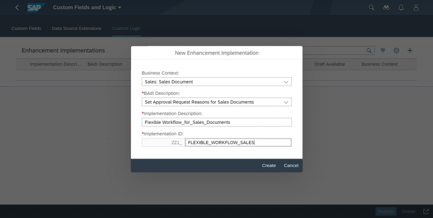
Task: Click the Create button
Action: [x=269, y=165]
